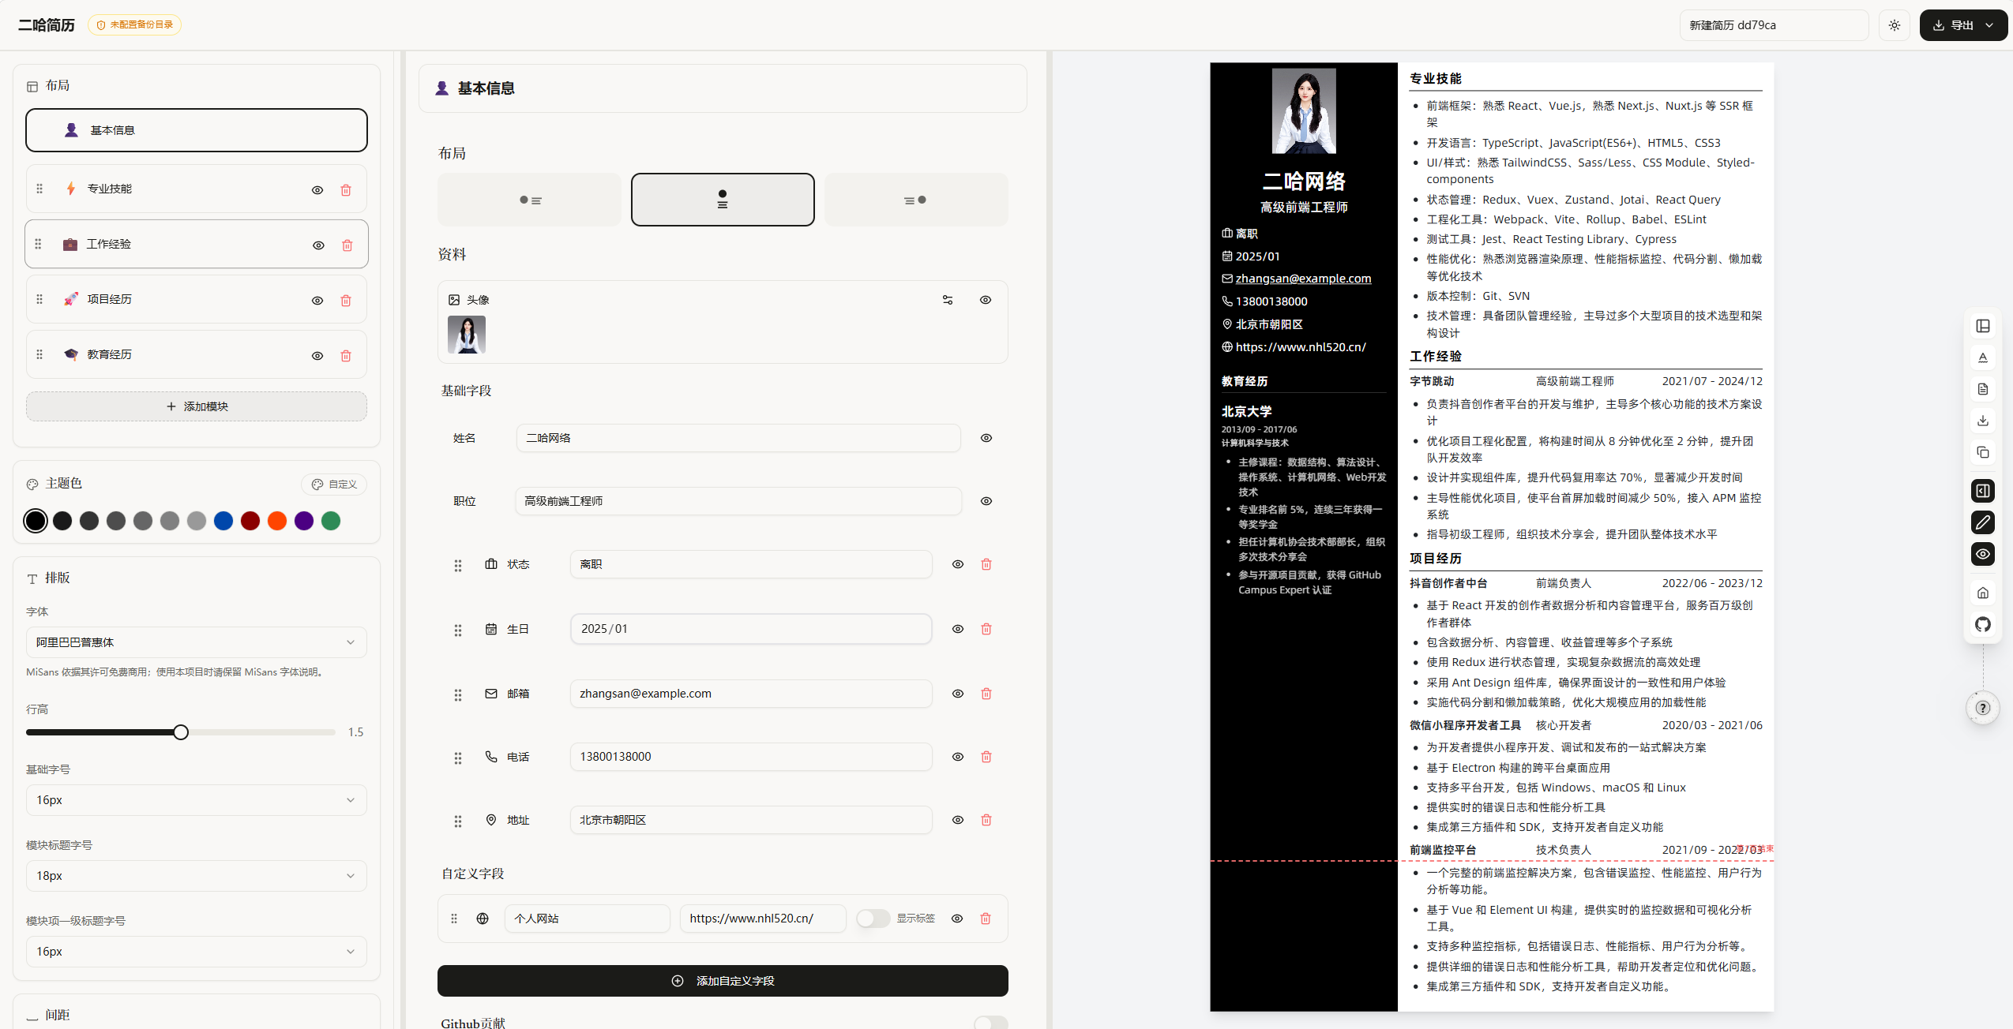Viewport: 2013px width, 1029px height.
Task: Delete the 个人网站 custom field
Action: click(986, 919)
